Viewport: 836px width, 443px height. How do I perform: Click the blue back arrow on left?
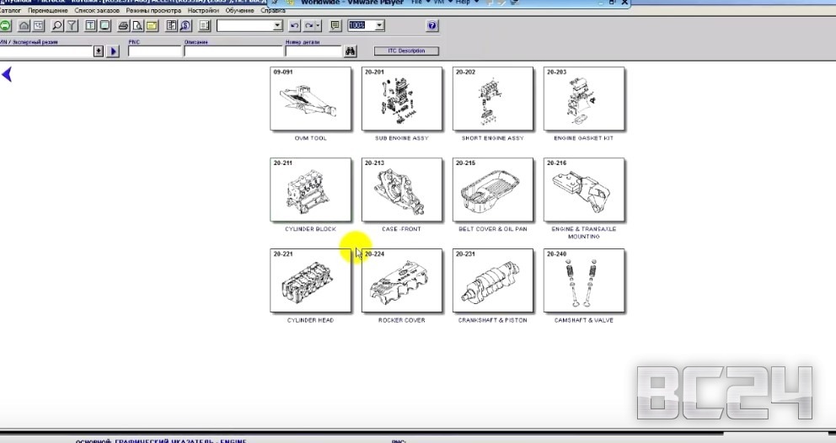coord(7,75)
